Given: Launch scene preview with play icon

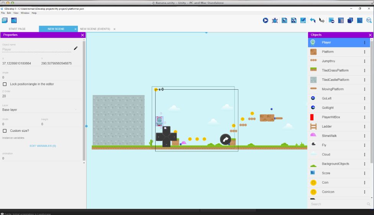Looking at the screenshot, I should (x=265, y=21).
